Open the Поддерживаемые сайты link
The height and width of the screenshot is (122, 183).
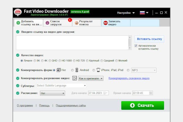pyautogui.click(x=71, y=106)
